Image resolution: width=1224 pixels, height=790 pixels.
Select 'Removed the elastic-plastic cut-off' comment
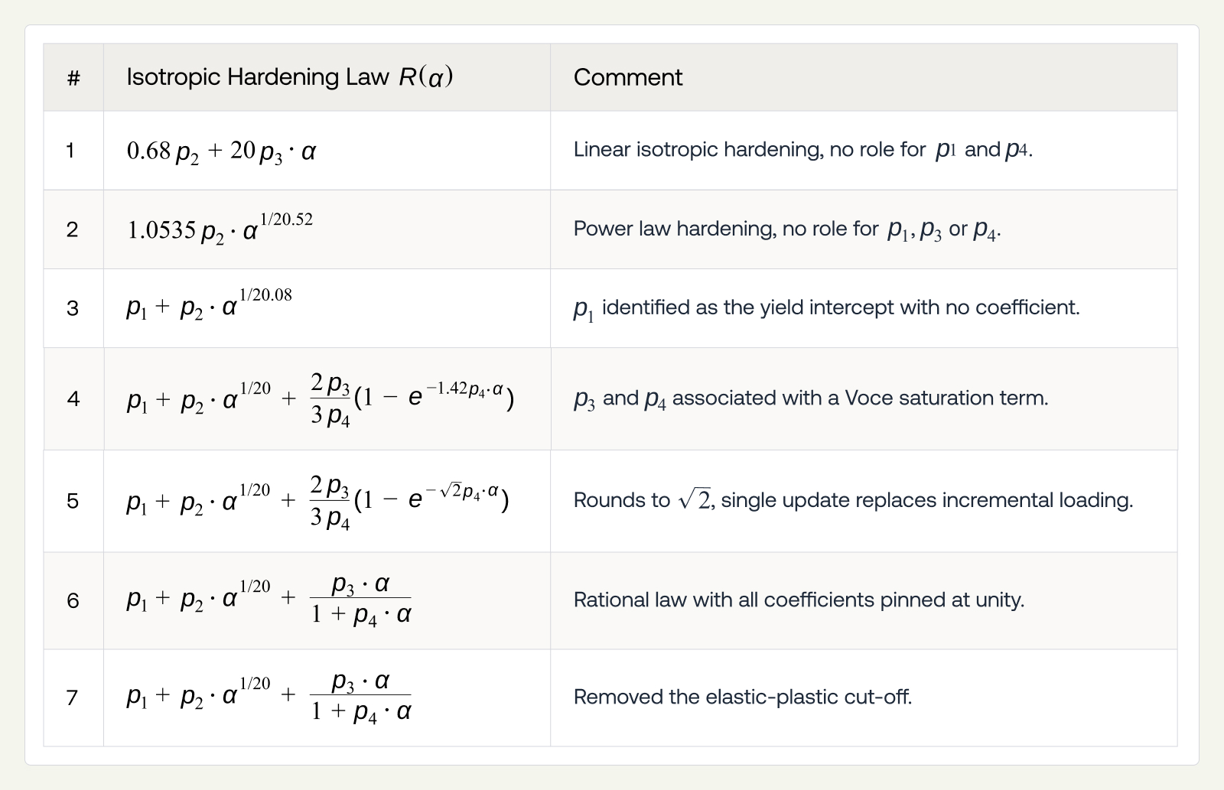pos(743,697)
